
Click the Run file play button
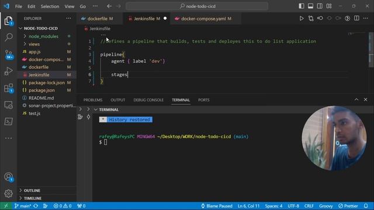[x=302, y=18]
